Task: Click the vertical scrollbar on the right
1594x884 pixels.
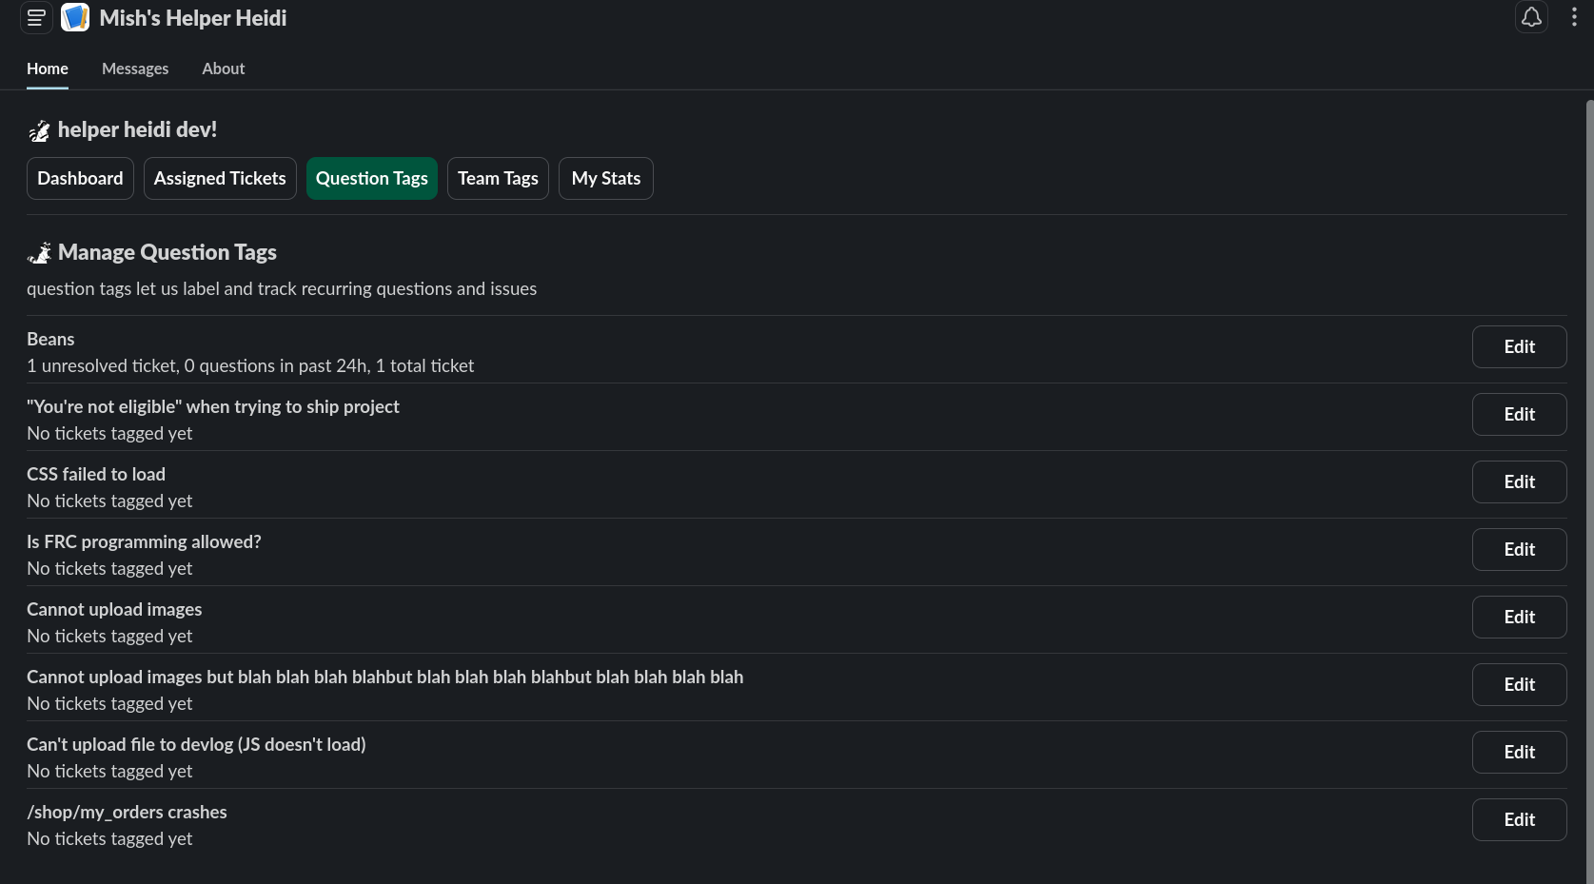Action: coord(1588,476)
